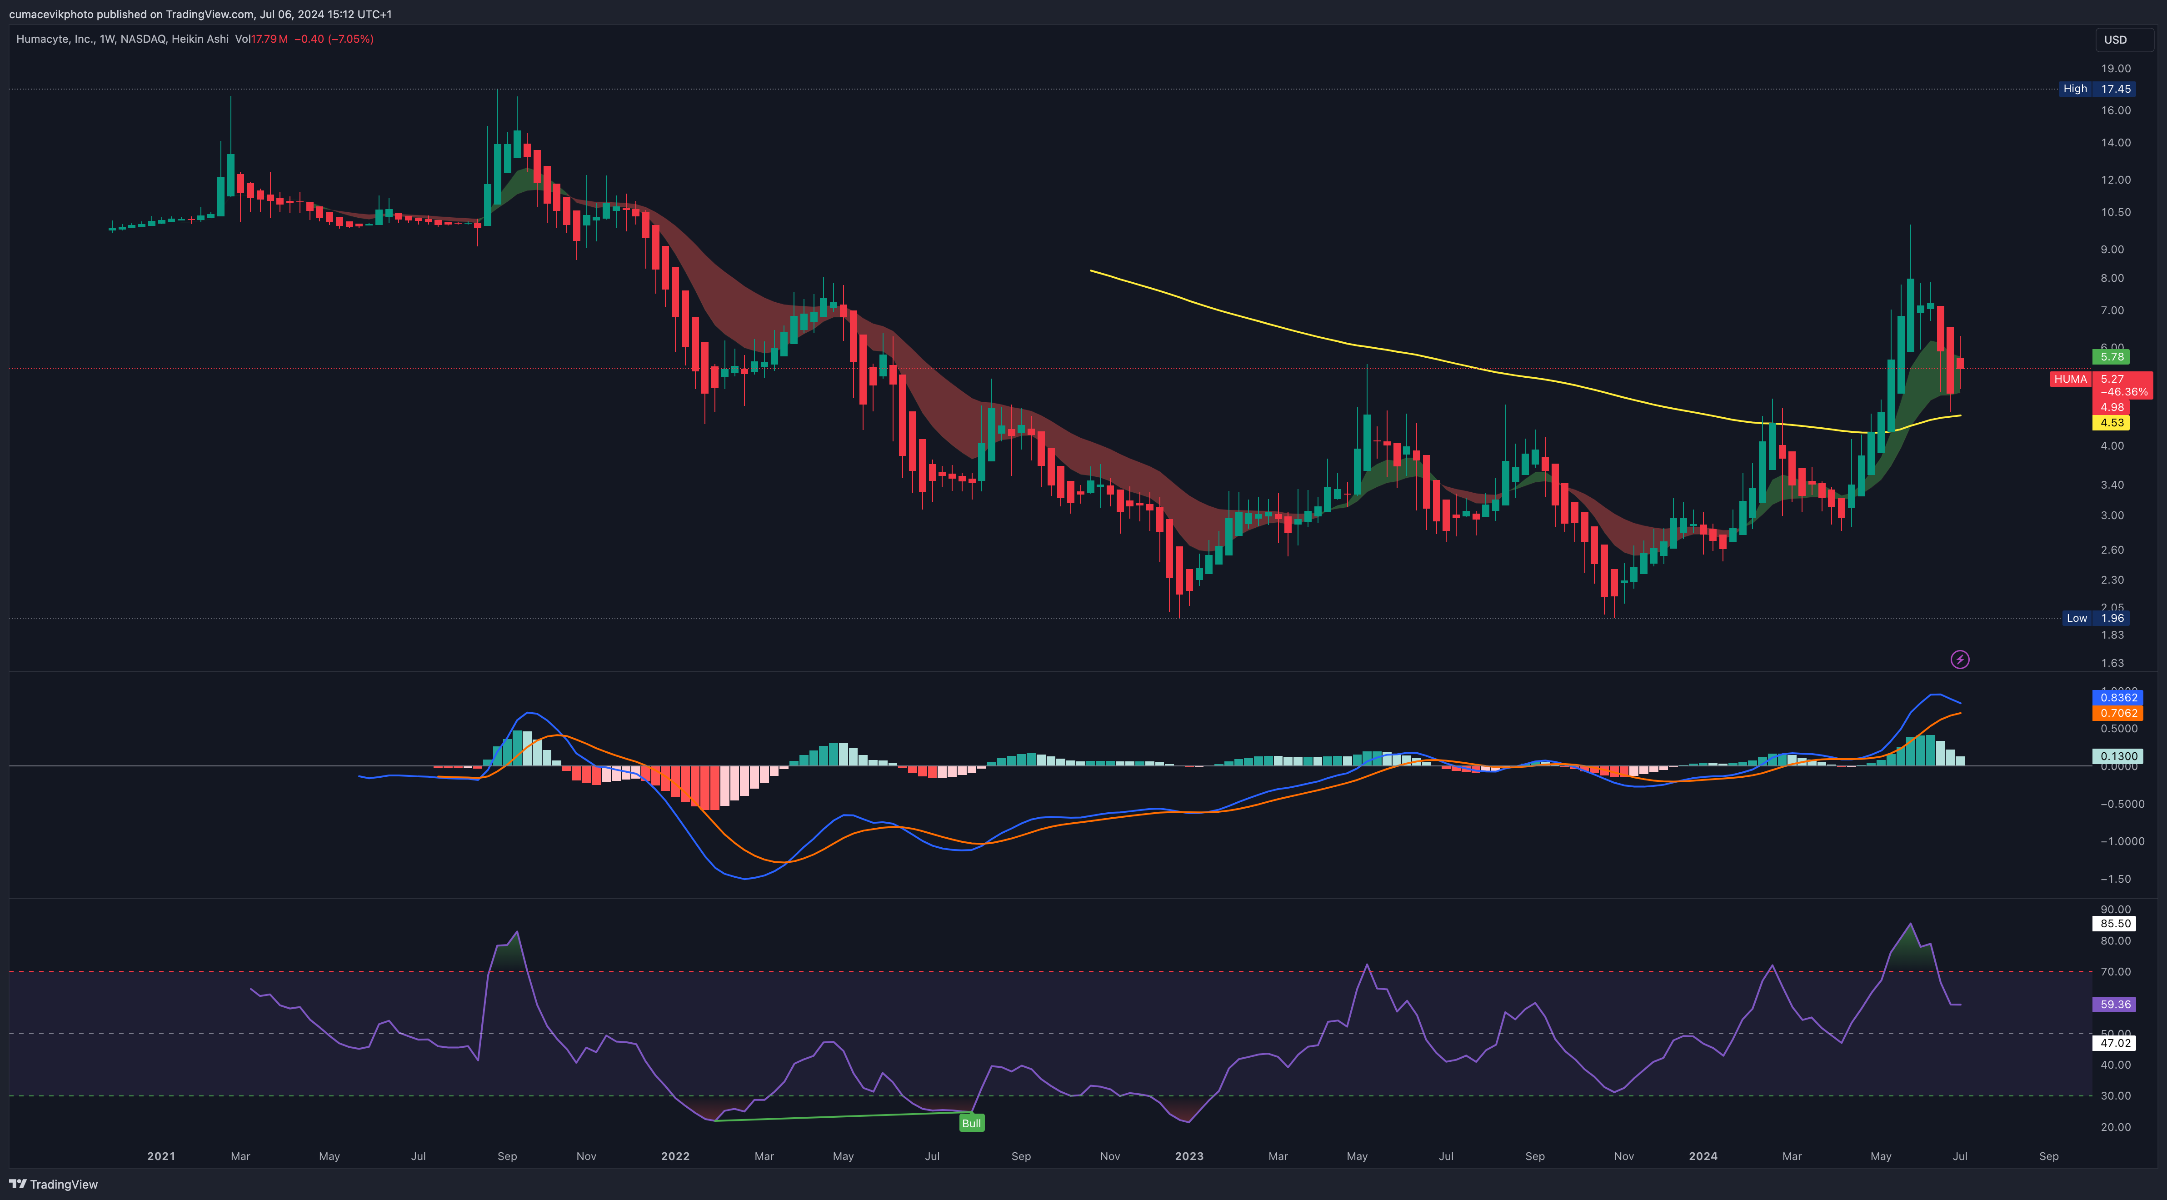This screenshot has height=1200, width=2167.
Task: Click the 2.60 price axis label
Action: [2112, 550]
